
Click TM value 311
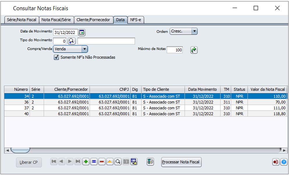226,102
